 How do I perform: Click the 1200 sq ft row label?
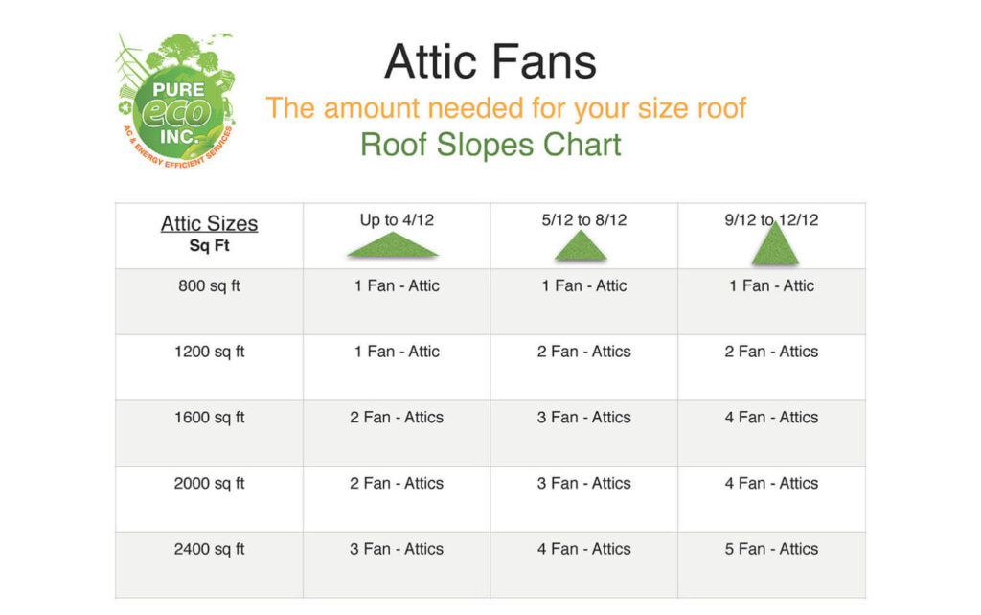(x=209, y=352)
